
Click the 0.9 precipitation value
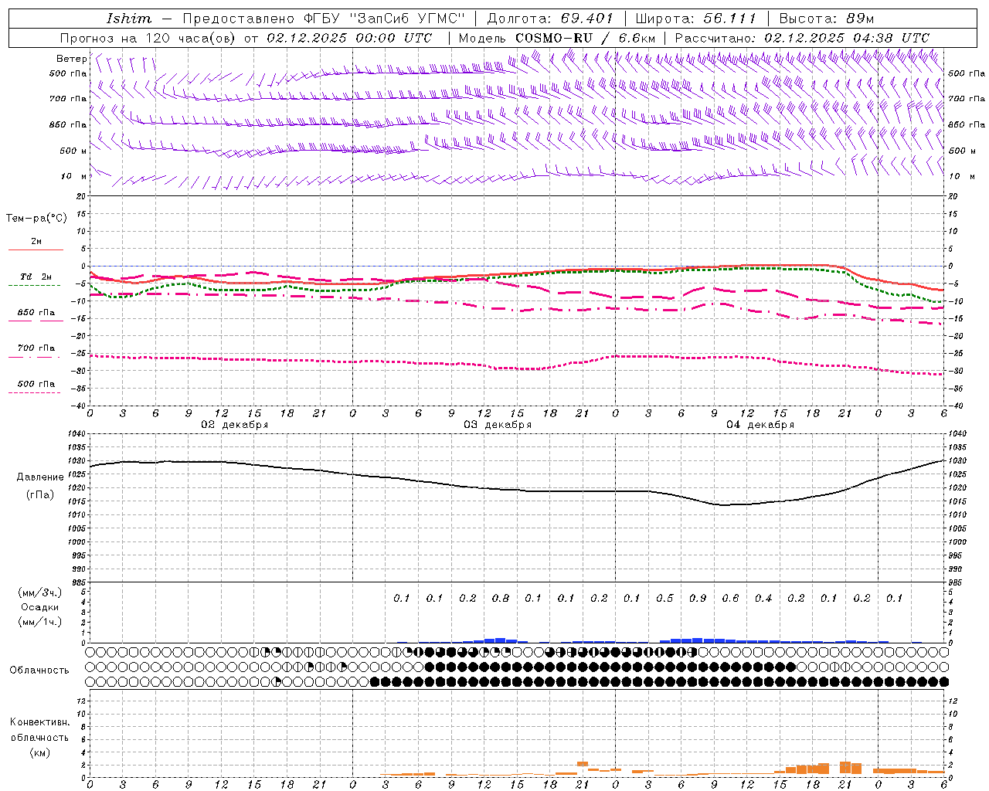point(698,599)
